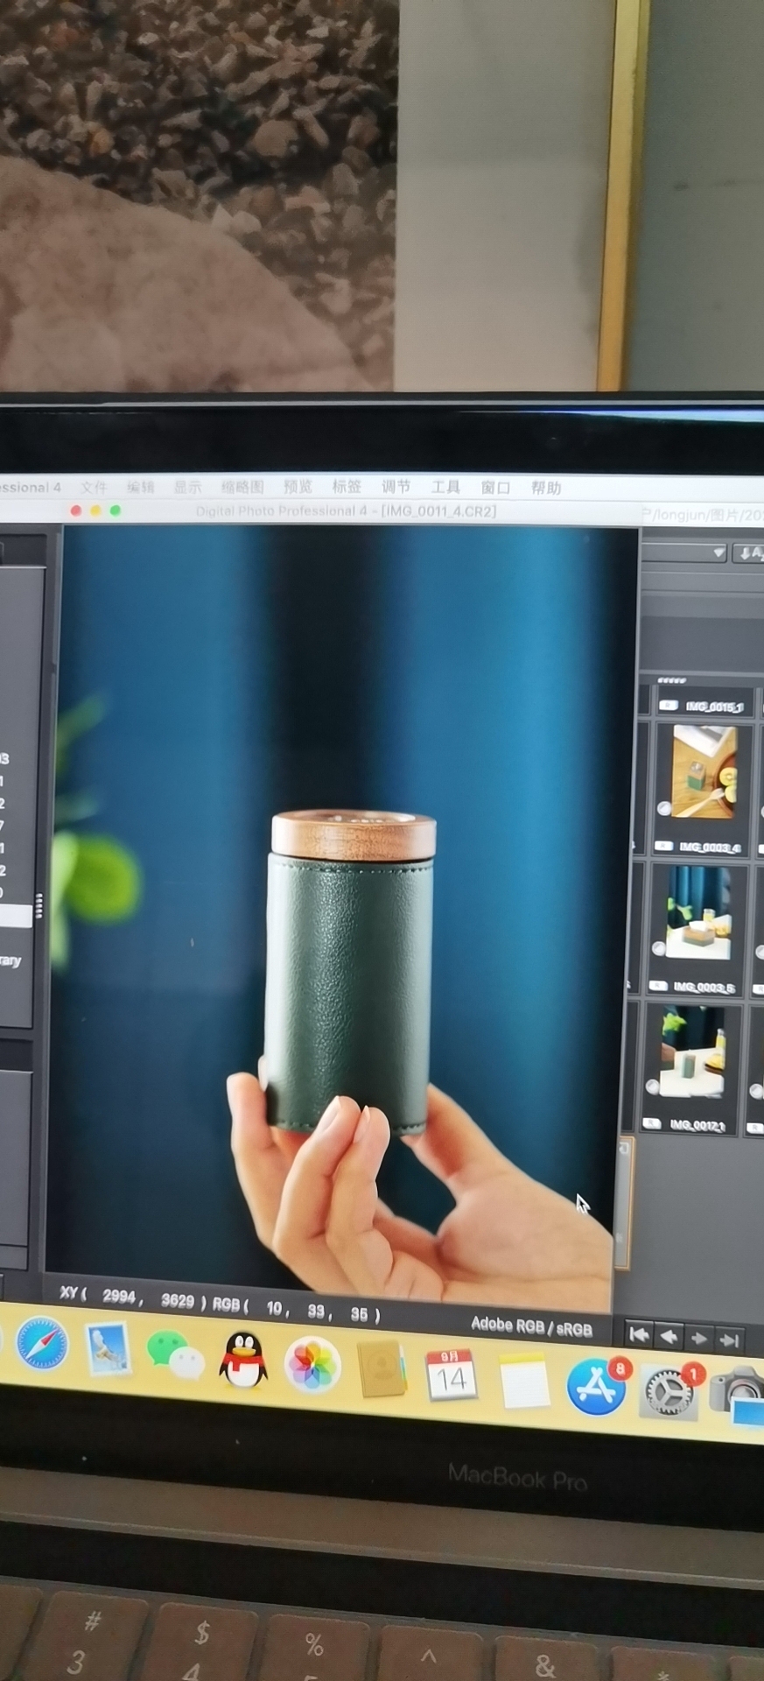Open QQ penguin app from the Dock
The width and height of the screenshot is (764, 1681).
pos(242,1360)
